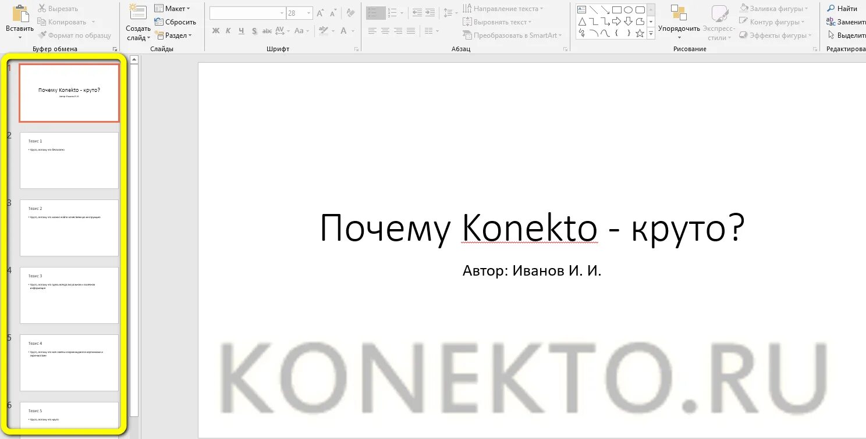The image size is (866, 439).
Task: Select the oval shape
Action: tap(628, 10)
